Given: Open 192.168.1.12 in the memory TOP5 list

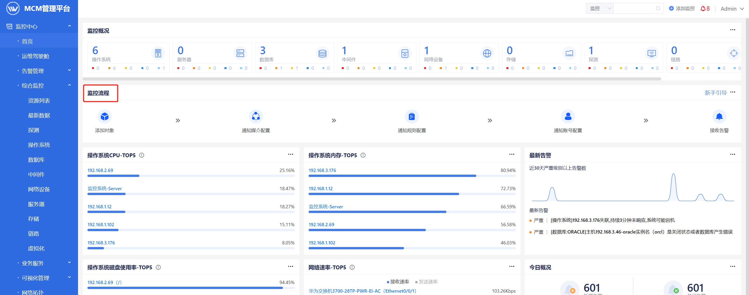Looking at the screenshot, I should tap(320, 188).
